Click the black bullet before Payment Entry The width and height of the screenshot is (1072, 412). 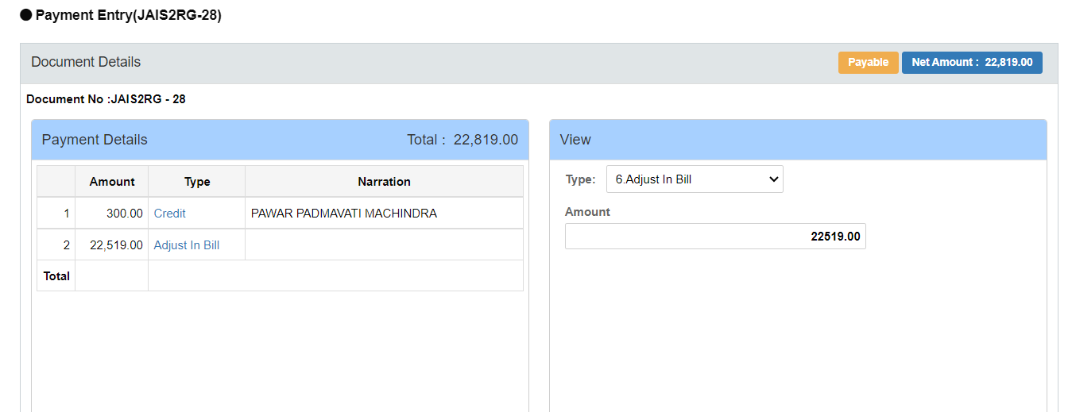tap(25, 15)
